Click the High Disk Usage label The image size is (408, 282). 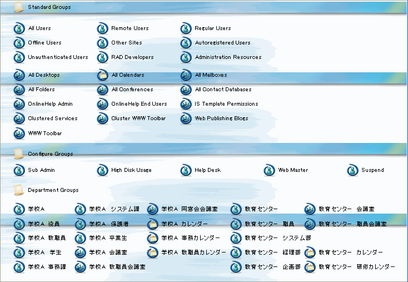tap(131, 170)
